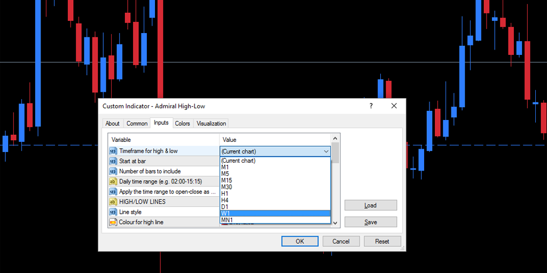The image size is (547, 273).
Task: Select the Inputs tab
Action: tap(161, 123)
